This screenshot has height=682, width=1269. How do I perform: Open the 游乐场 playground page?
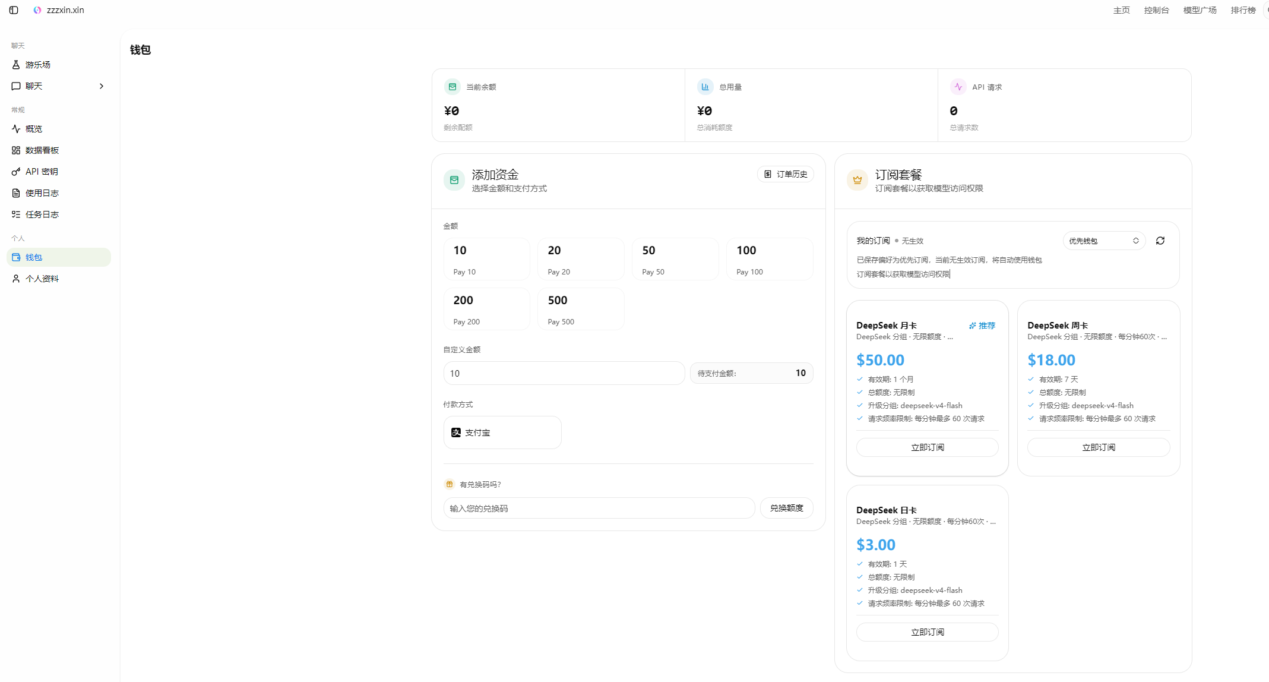(x=58, y=65)
